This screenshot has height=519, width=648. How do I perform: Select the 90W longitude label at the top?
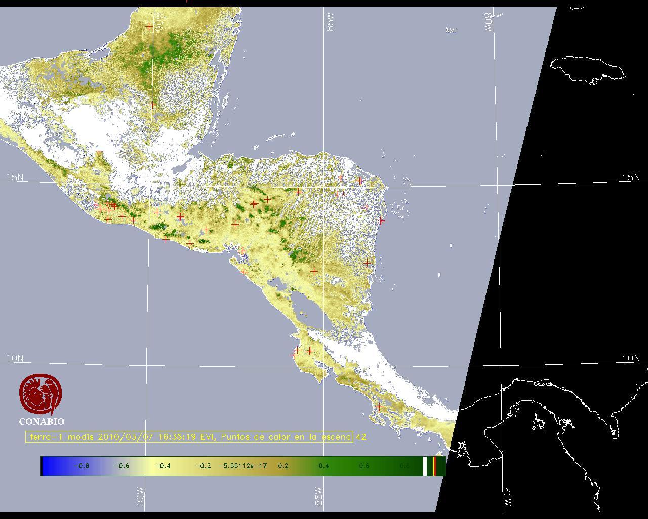click(160, 22)
